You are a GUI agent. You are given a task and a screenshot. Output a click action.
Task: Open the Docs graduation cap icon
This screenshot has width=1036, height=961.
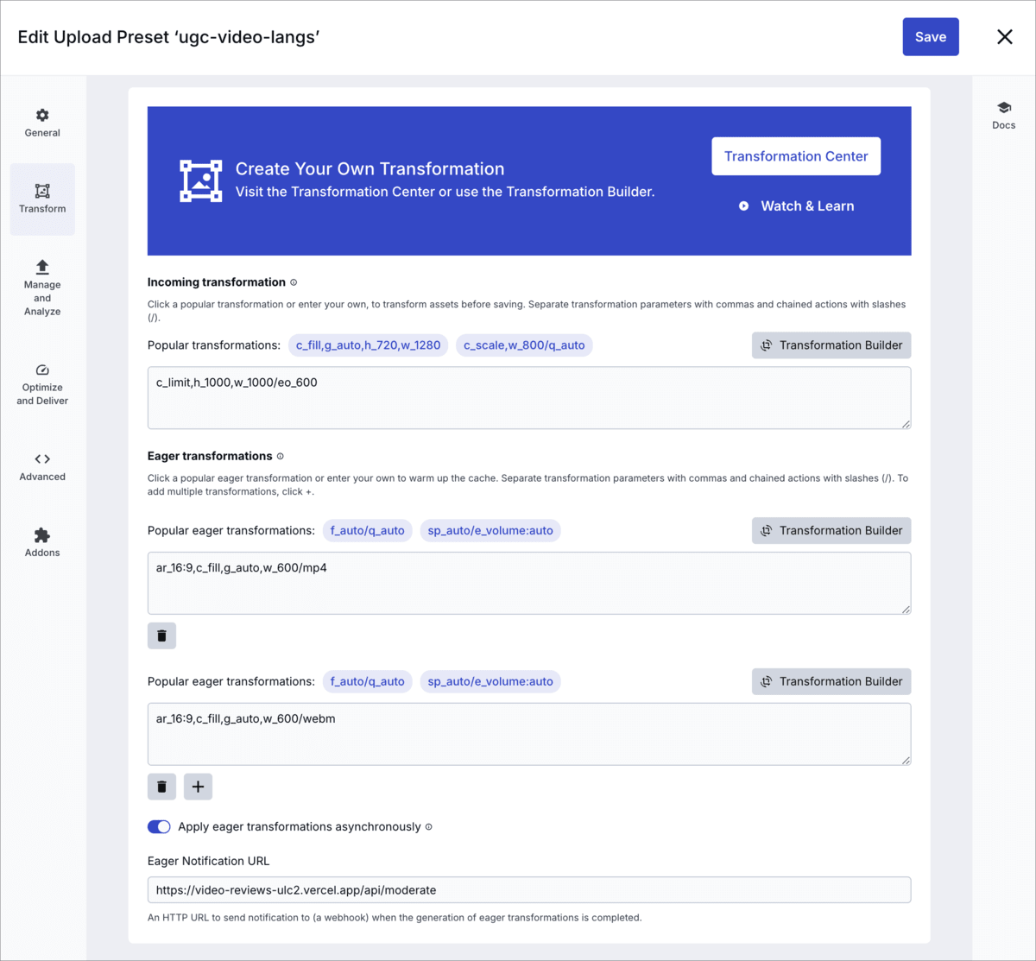pyautogui.click(x=1004, y=108)
